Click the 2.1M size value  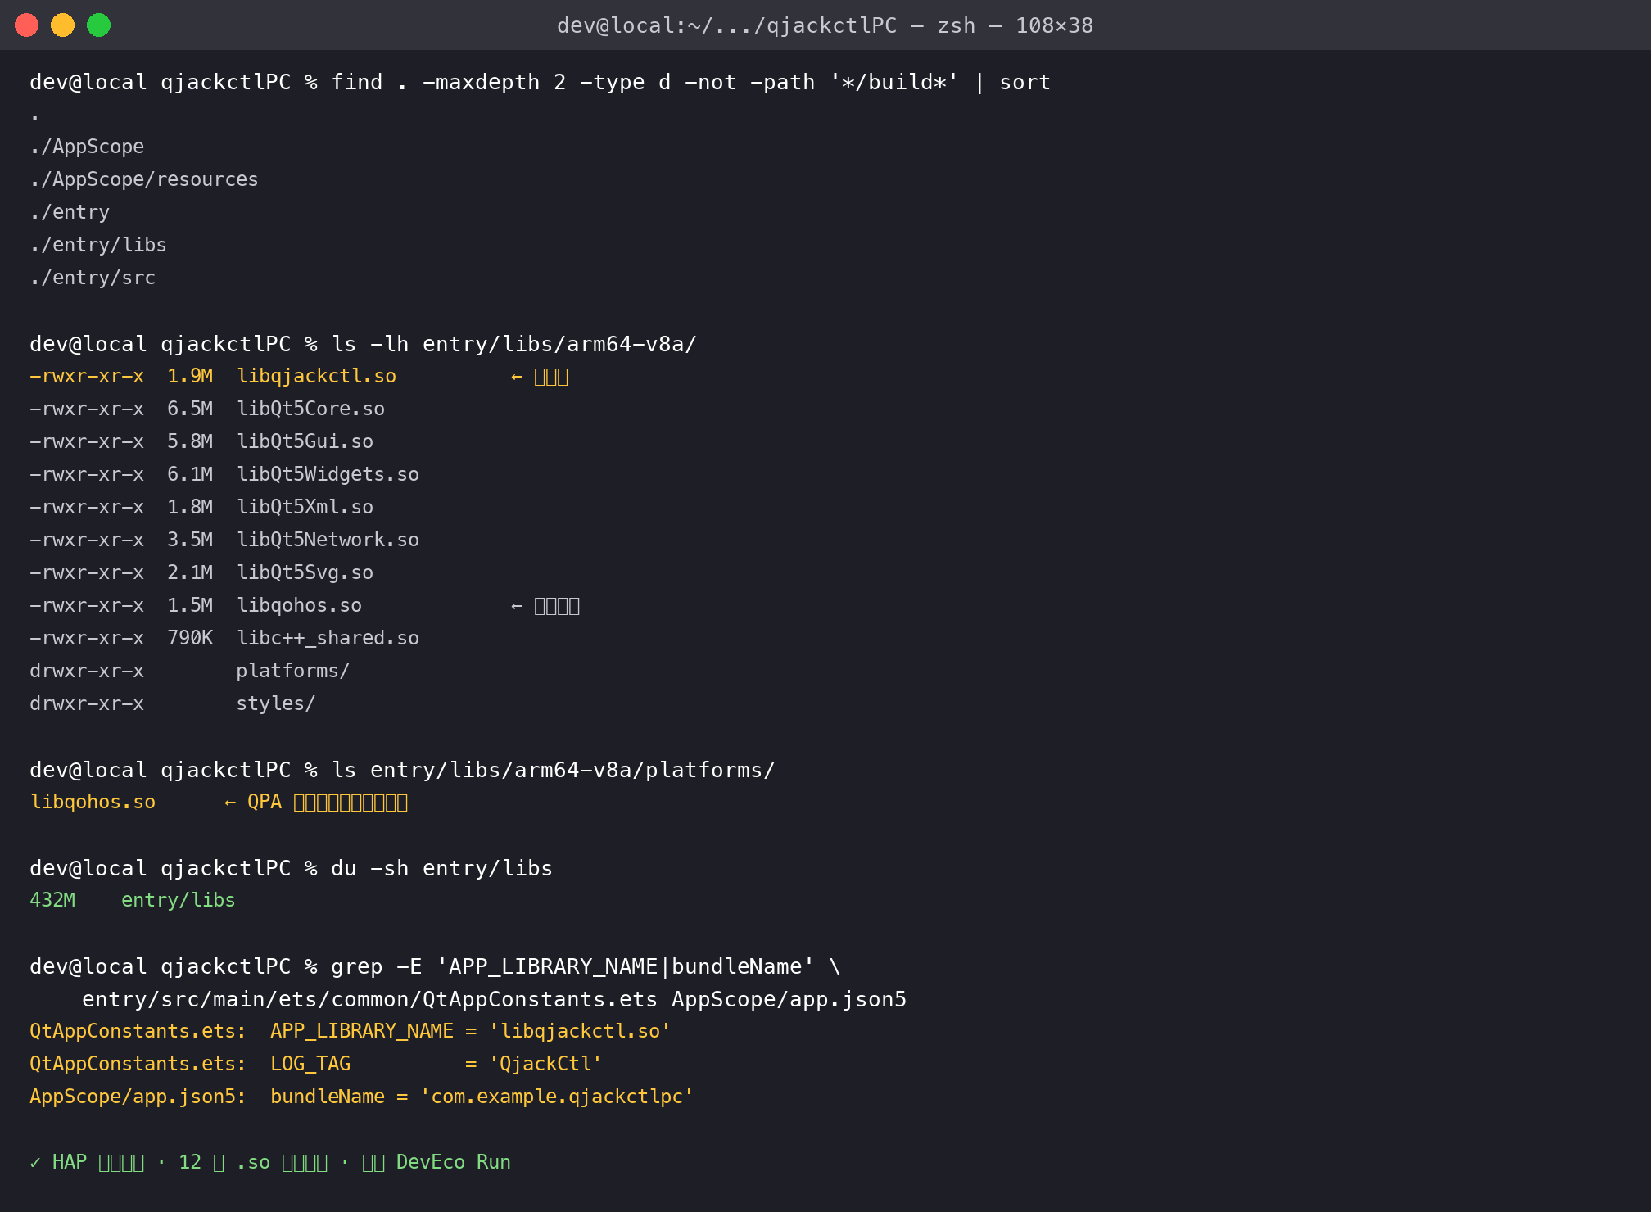pos(190,572)
